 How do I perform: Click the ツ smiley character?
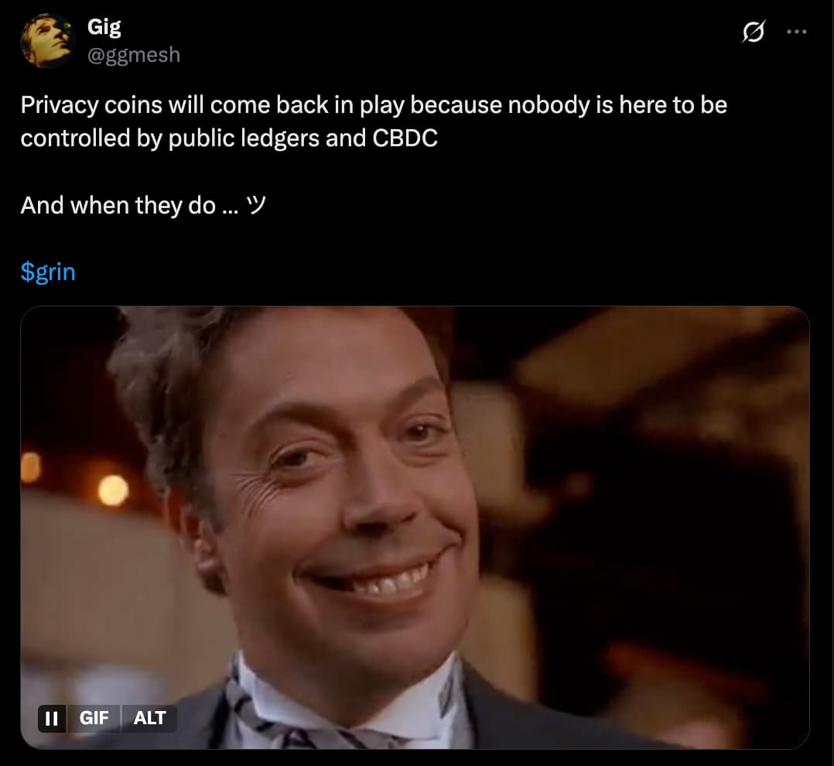[256, 205]
